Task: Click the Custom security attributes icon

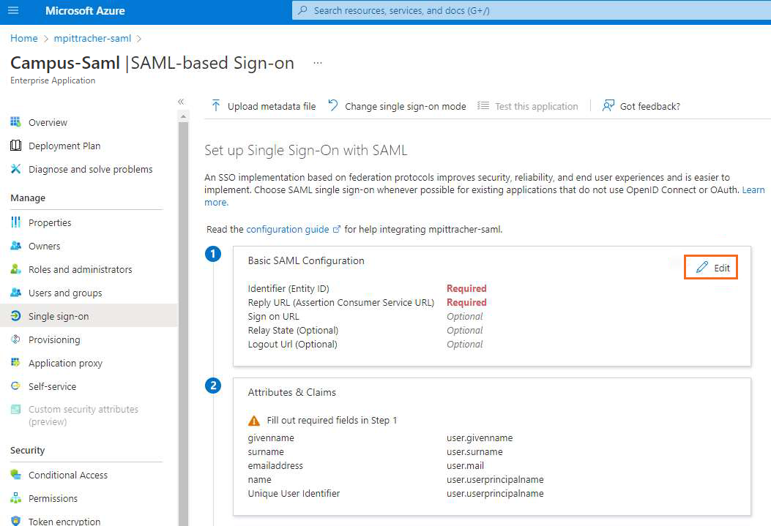Action: pos(15,409)
